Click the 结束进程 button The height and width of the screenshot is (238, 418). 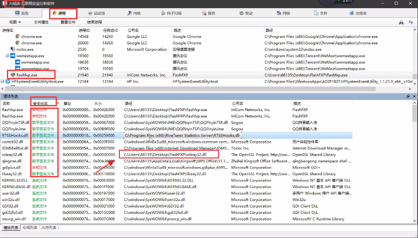tap(94, 22)
